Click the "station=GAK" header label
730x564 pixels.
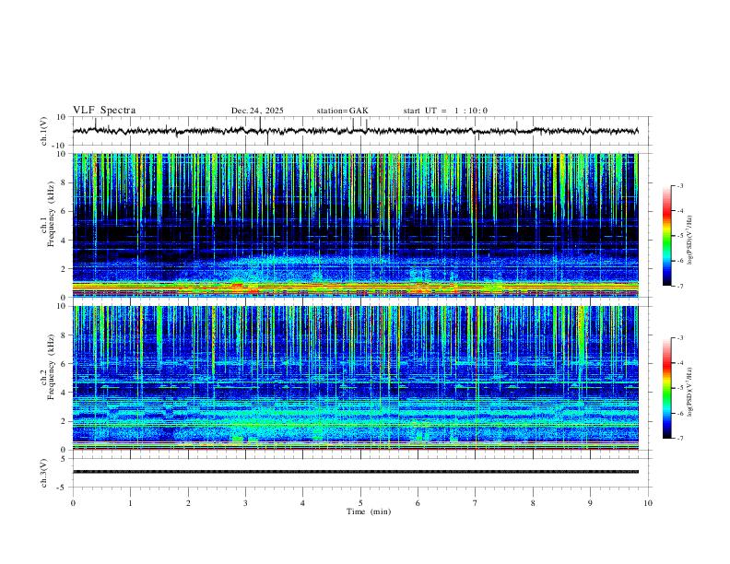tap(342, 111)
